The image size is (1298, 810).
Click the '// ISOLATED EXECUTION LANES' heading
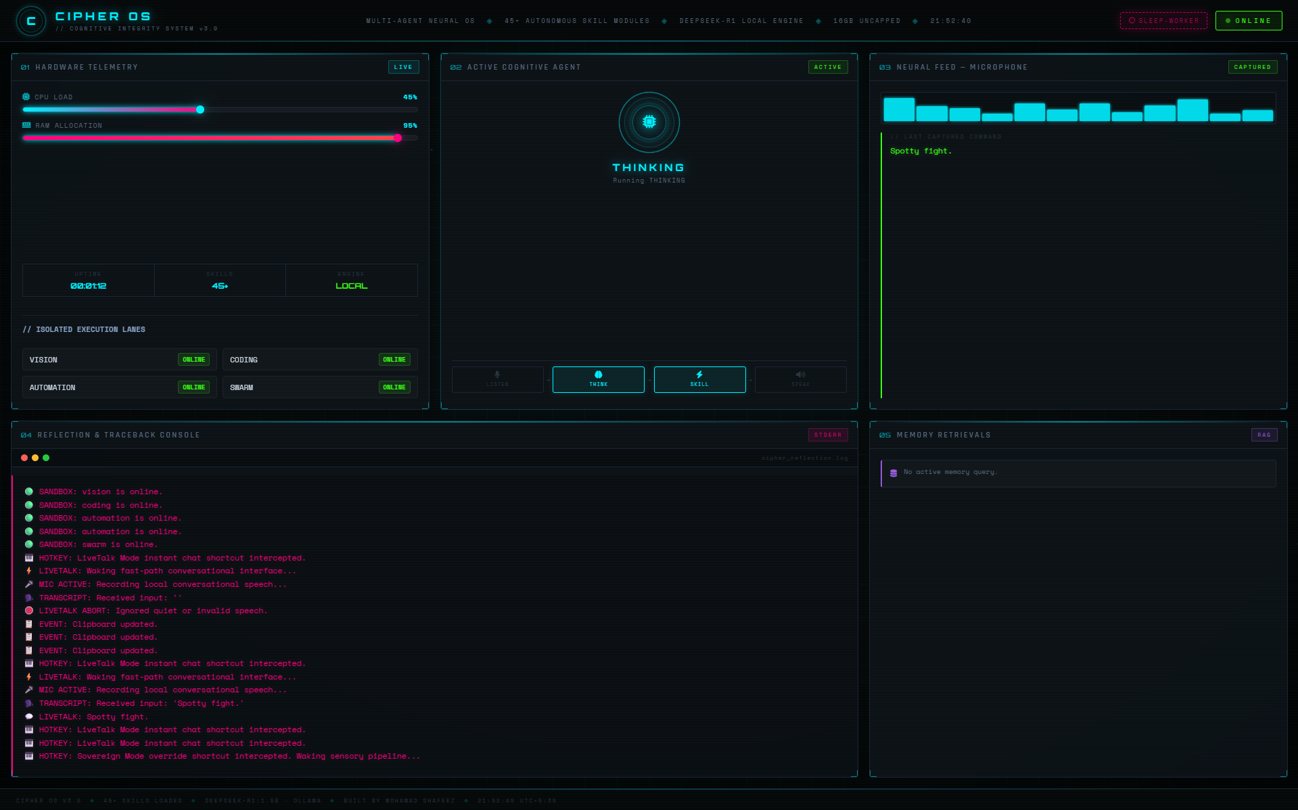tap(84, 329)
